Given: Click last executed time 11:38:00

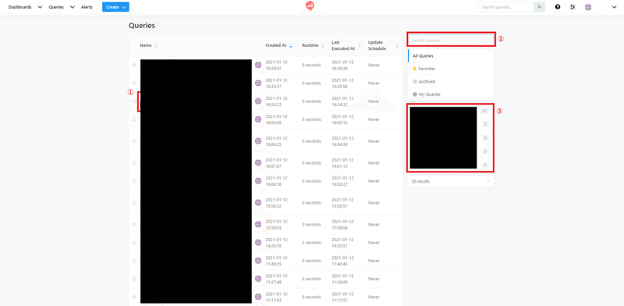Looking at the screenshot, I should (x=342, y=279).
